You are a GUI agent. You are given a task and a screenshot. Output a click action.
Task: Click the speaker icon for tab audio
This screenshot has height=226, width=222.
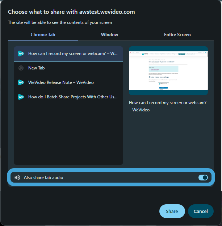[17, 178]
